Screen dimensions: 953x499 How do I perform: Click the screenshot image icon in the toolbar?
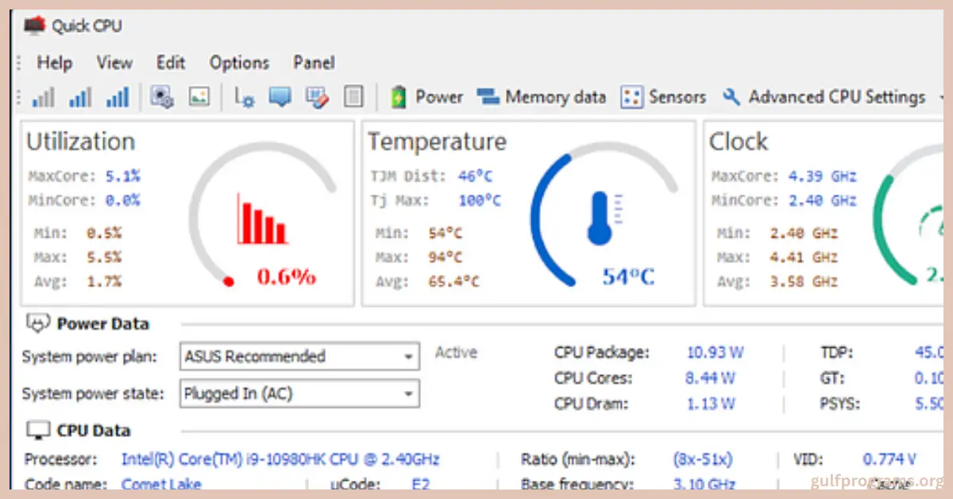click(200, 96)
